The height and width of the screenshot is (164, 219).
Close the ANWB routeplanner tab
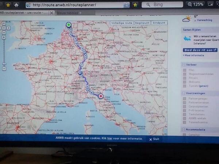point(51,13)
